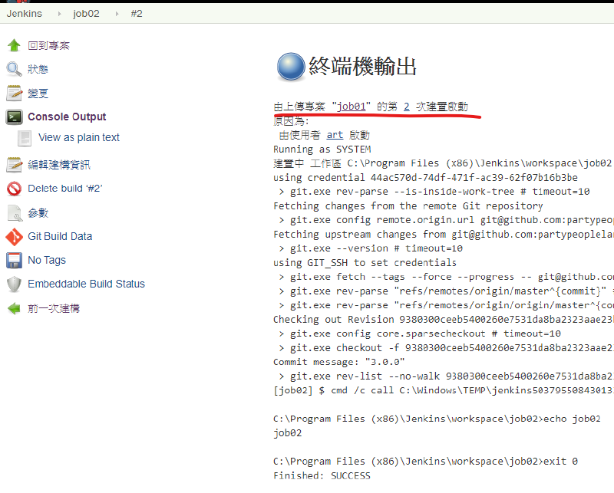Click the parameters document icon
This screenshot has width=614, height=493.
pyautogui.click(x=14, y=212)
